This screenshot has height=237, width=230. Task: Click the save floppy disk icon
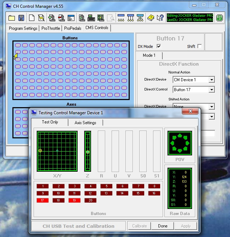tap(21, 18)
